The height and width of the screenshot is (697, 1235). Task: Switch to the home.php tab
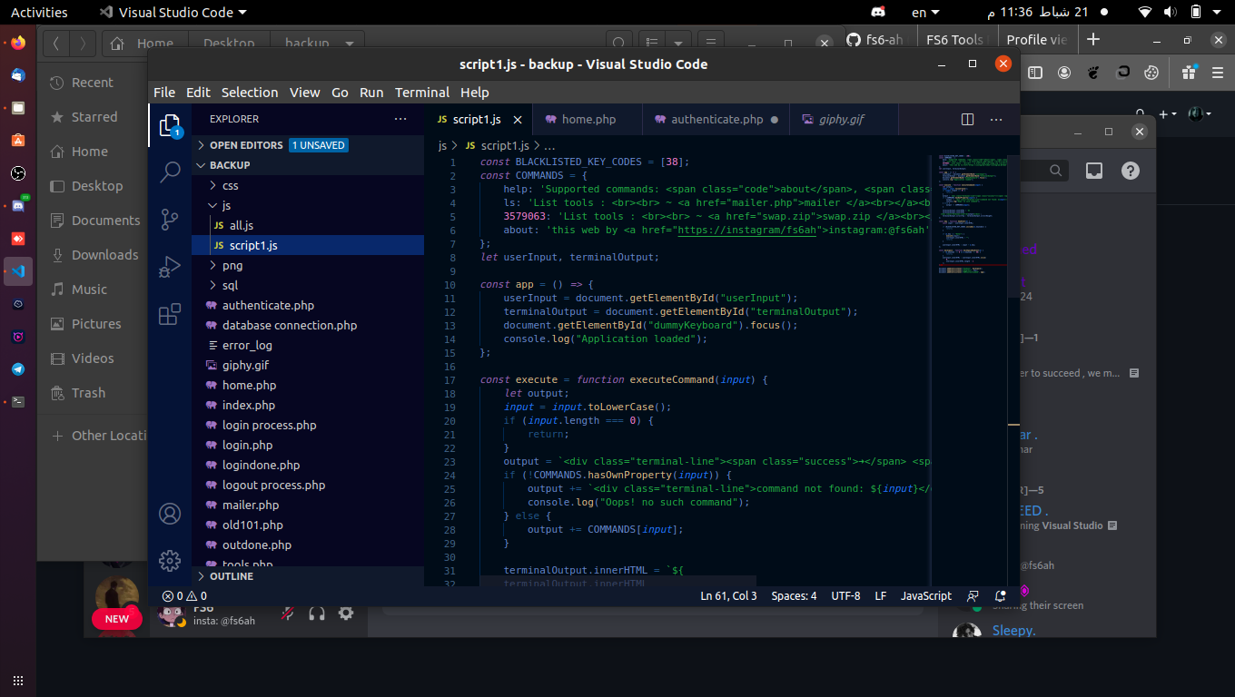coord(588,120)
